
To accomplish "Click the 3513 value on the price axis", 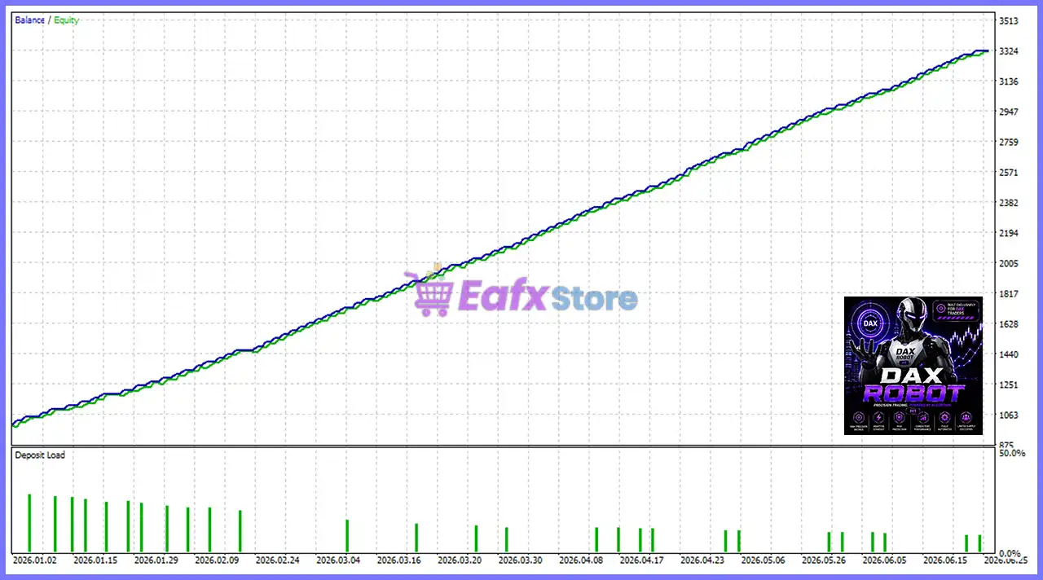I will click(x=1009, y=21).
